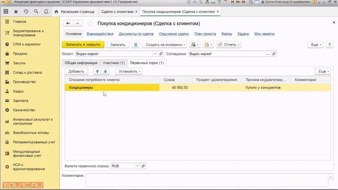Open the notifications bell icon

46,12
